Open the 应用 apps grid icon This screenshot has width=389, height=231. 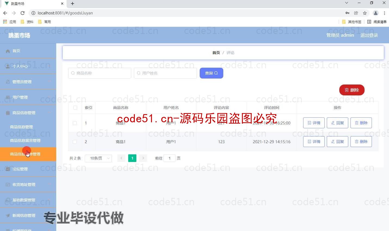[5, 22]
